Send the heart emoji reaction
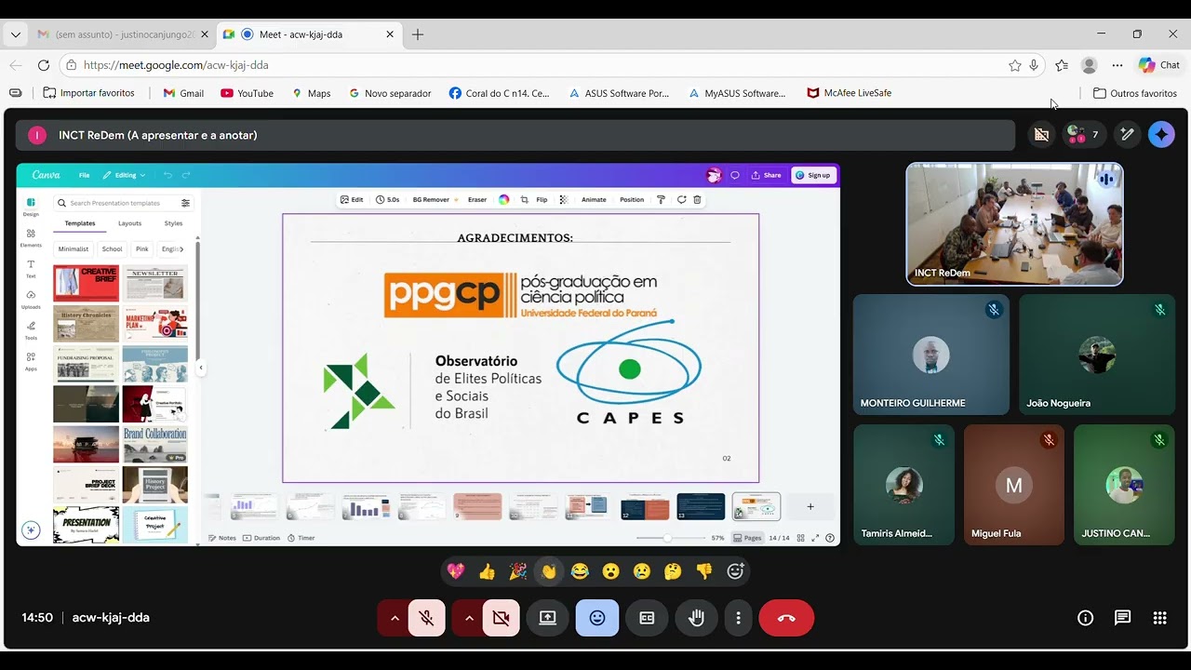The width and height of the screenshot is (1191, 670). (x=456, y=571)
